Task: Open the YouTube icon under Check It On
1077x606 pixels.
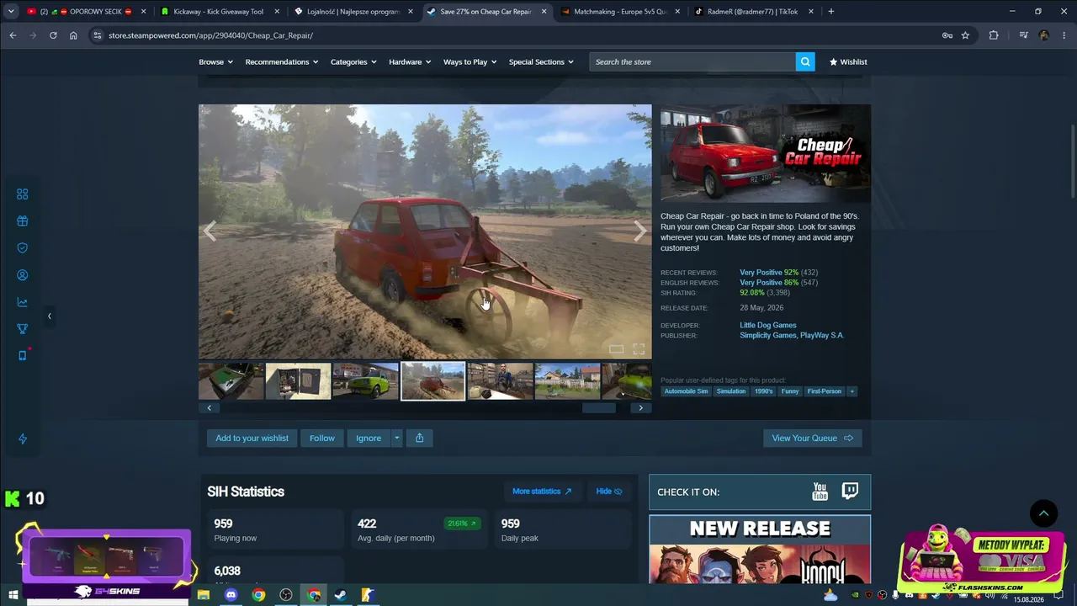Action: (820, 492)
